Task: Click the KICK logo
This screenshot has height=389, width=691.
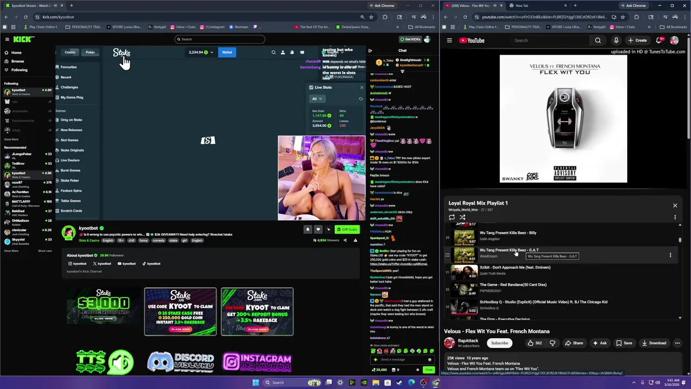Action: point(24,39)
